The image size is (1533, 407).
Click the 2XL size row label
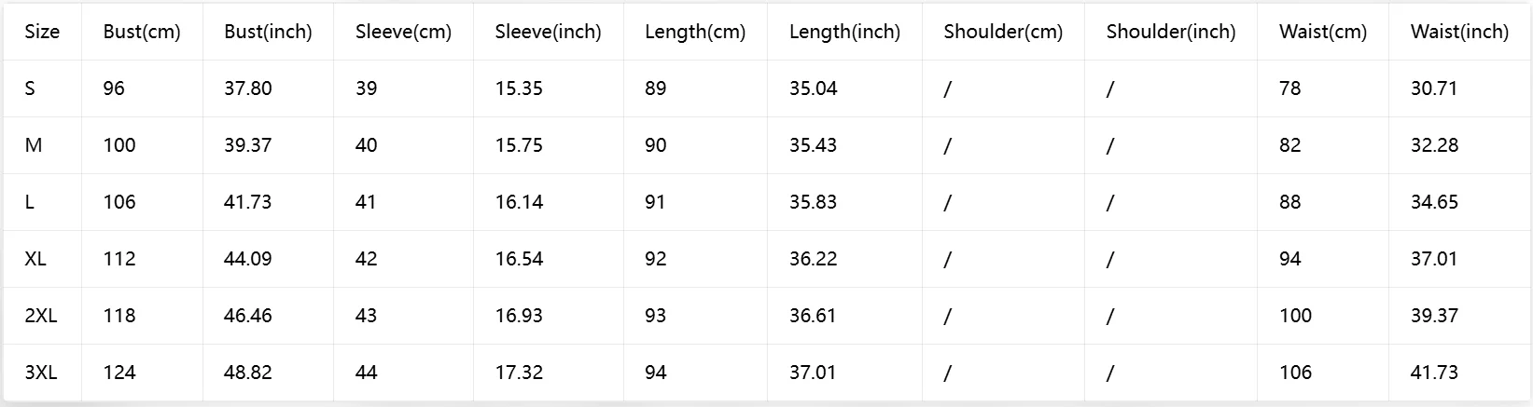tap(41, 316)
